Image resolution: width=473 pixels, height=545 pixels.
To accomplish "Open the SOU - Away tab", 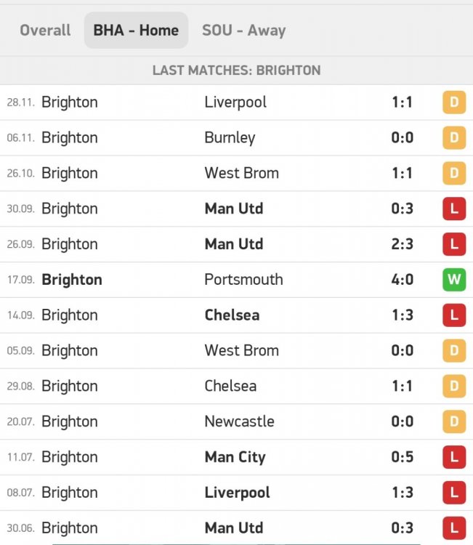I will click(243, 31).
